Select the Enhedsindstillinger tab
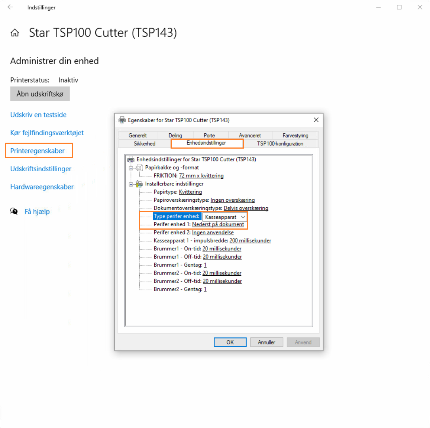The height and width of the screenshot is (428, 430). (x=207, y=143)
